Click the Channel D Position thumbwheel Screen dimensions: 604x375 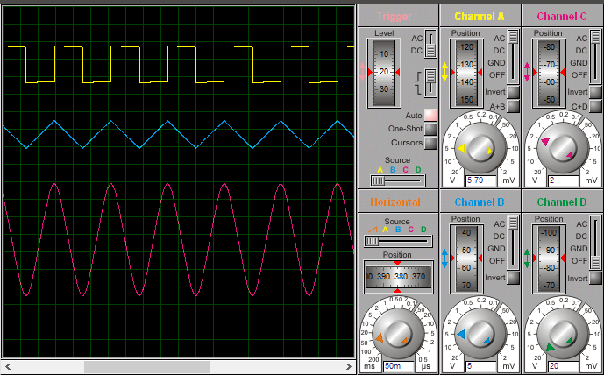point(549,258)
